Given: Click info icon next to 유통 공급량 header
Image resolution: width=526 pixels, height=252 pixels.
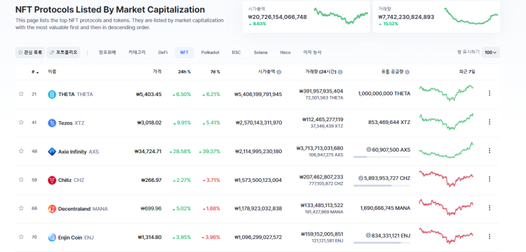Looking at the screenshot, I should 407,72.
